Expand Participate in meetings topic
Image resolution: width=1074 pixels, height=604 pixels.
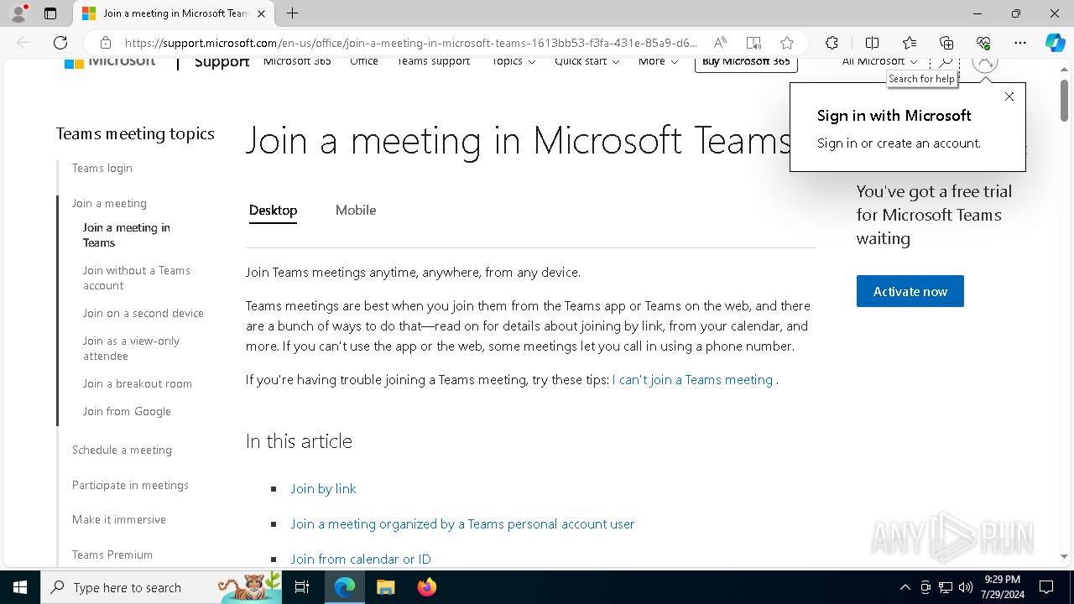pos(130,485)
